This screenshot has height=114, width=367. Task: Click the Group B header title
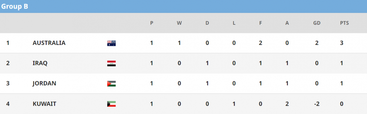pyautogui.click(x=15, y=7)
